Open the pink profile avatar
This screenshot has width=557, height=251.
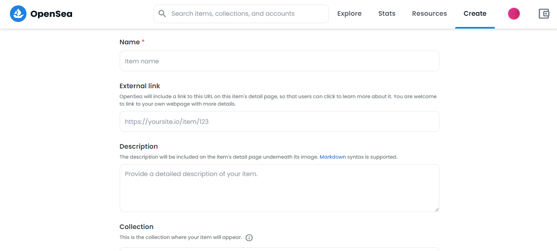click(x=514, y=14)
